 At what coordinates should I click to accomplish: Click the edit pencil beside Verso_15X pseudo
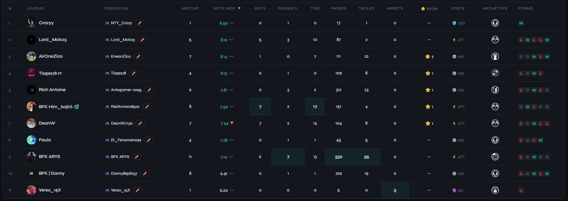[x=137, y=190]
